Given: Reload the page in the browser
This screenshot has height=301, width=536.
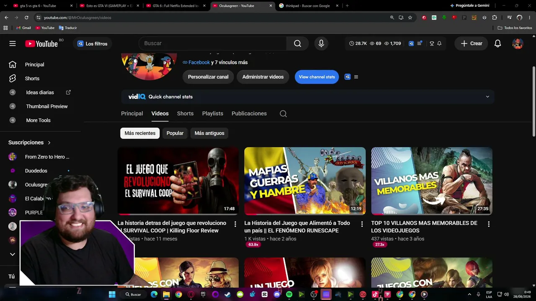Looking at the screenshot, I should tap(26, 18).
